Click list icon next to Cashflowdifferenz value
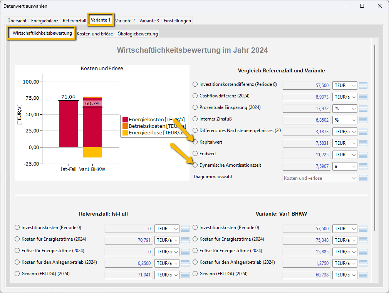The height and width of the screenshot is (293, 389). (x=363, y=97)
